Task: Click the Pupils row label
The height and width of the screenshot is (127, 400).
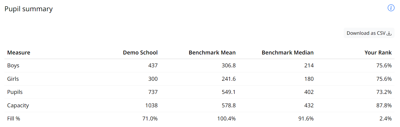Action: (15, 92)
